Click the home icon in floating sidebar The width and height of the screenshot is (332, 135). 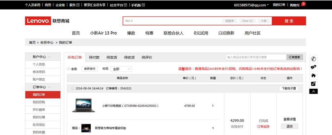[x=313, y=75]
